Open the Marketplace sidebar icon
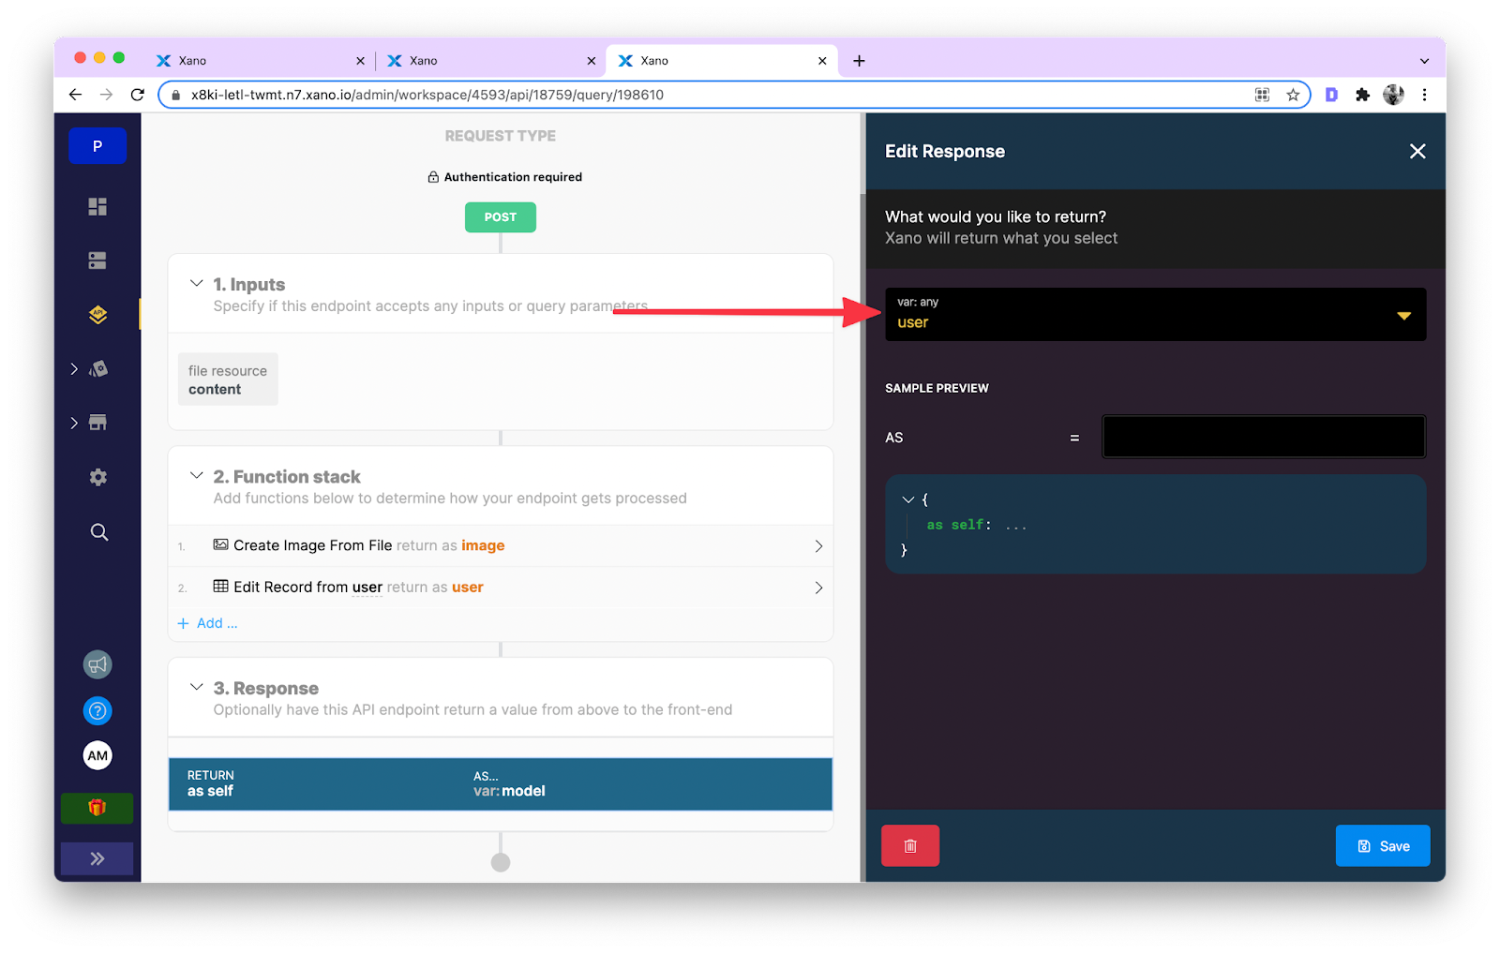This screenshot has height=953, width=1500. (97, 422)
